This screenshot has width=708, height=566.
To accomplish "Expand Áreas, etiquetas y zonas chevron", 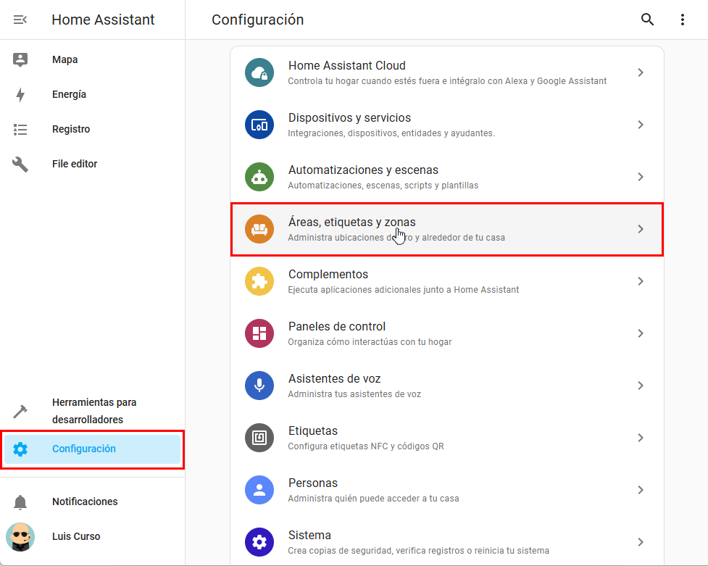I will click(x=640, y=229).
